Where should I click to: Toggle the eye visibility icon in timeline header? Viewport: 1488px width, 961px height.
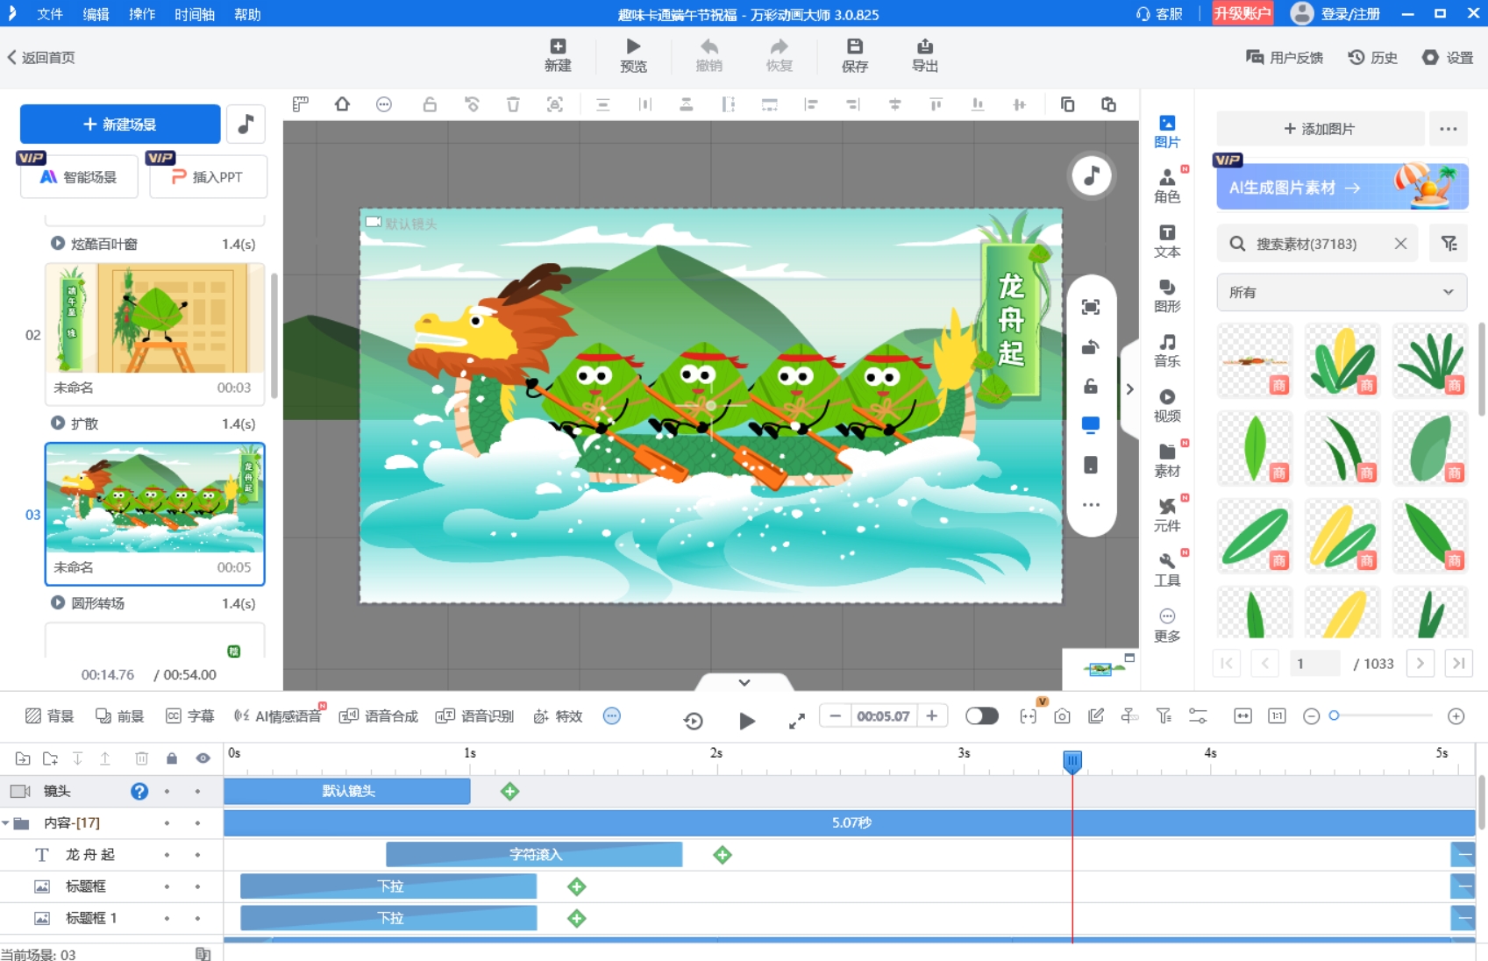coord(203,758)
